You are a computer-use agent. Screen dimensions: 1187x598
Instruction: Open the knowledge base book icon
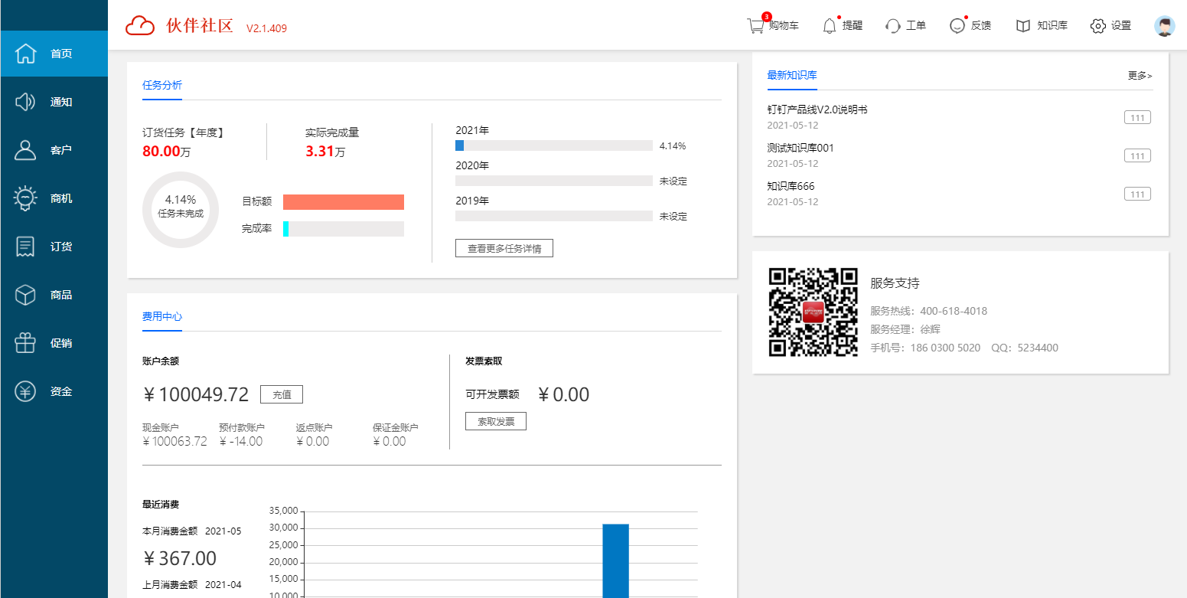point(1023,26)
